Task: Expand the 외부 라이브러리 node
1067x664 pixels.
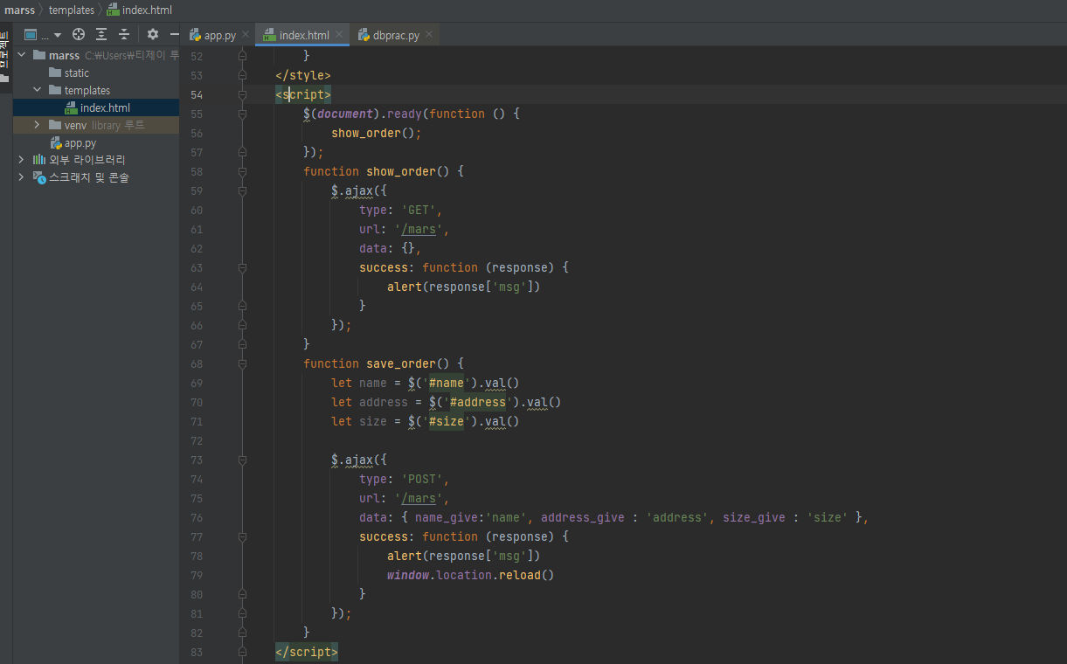Action: (x=22, y=160)
